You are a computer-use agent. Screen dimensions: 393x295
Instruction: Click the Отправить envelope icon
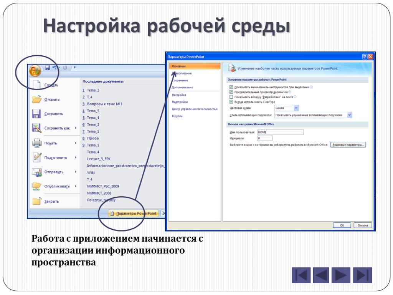pyautogui.click(x=37, y=172)
